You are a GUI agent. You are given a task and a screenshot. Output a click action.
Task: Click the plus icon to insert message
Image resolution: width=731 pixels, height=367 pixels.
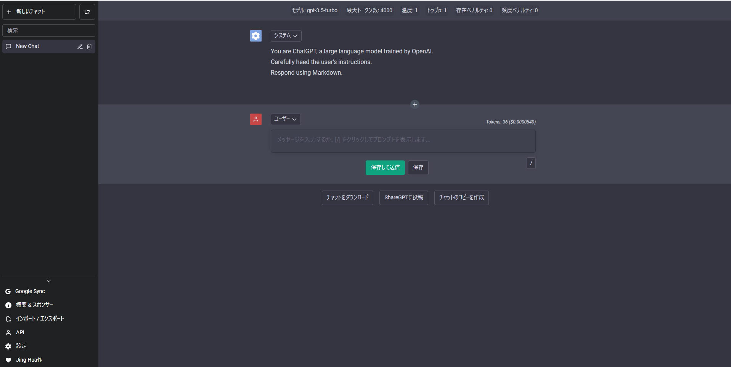click(415, 104)
